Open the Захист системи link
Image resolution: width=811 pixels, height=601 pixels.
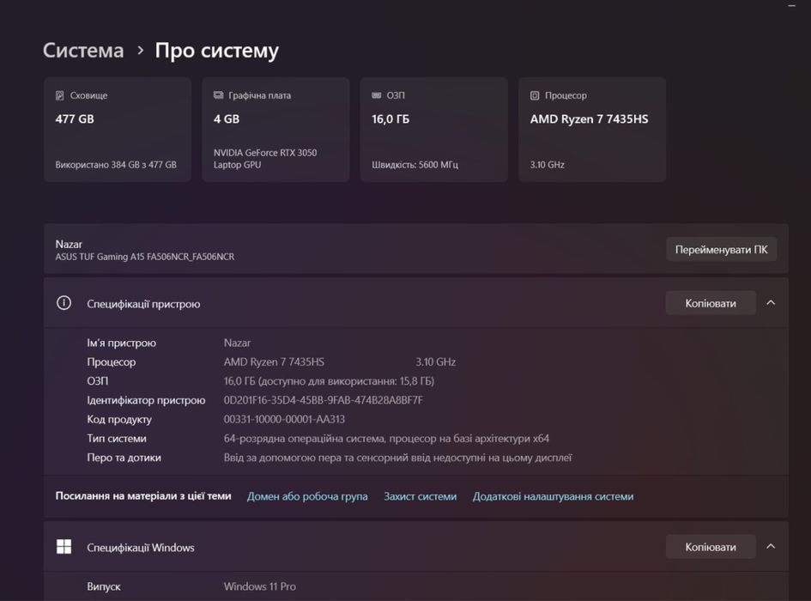(420, 496)
